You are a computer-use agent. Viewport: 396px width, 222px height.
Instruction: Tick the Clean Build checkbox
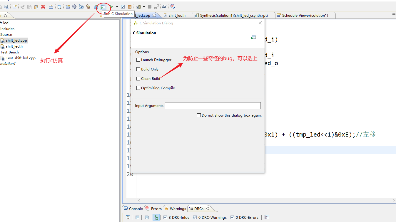pos(138,79)
